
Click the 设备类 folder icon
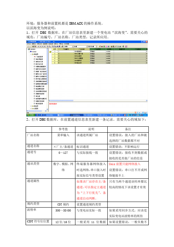[x=33, y=106]
